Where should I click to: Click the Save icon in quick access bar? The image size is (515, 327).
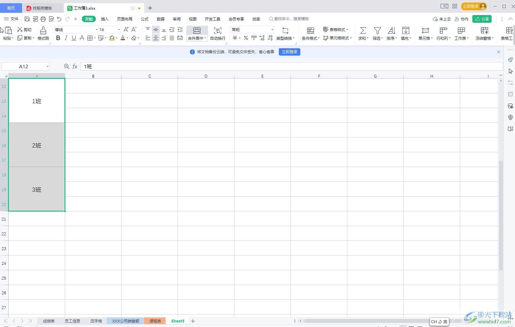27,19
